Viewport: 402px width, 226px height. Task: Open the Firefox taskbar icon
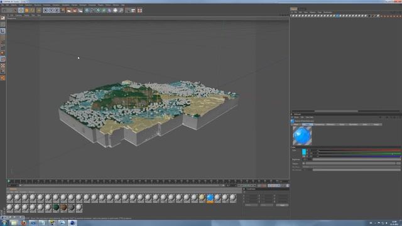[x=24, y=223]
